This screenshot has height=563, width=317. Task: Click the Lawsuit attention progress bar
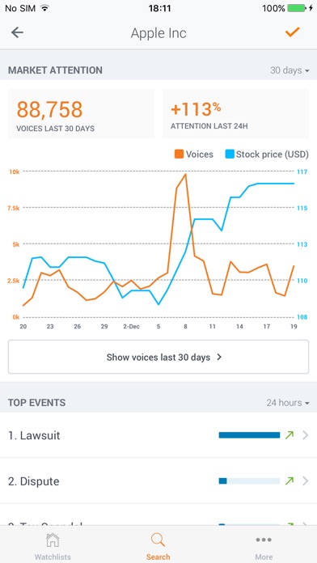pyautogui.click(x=249, y=435)
